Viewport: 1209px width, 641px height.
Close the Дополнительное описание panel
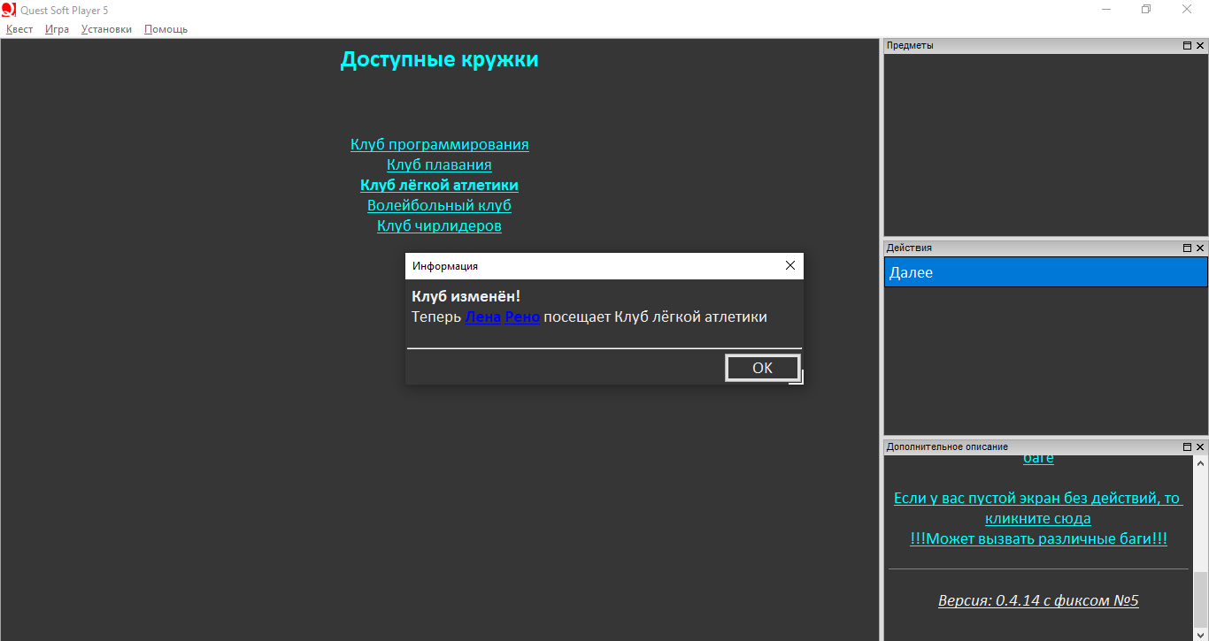1200,447
